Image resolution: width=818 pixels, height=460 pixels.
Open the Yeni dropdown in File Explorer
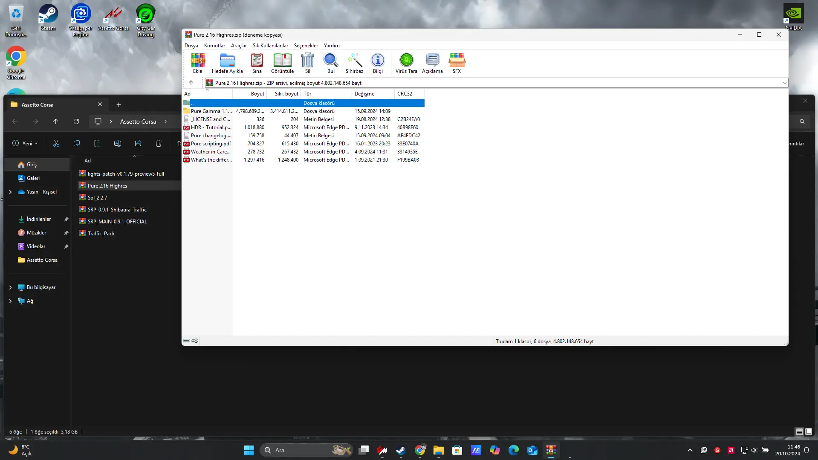tap(25, 144)
